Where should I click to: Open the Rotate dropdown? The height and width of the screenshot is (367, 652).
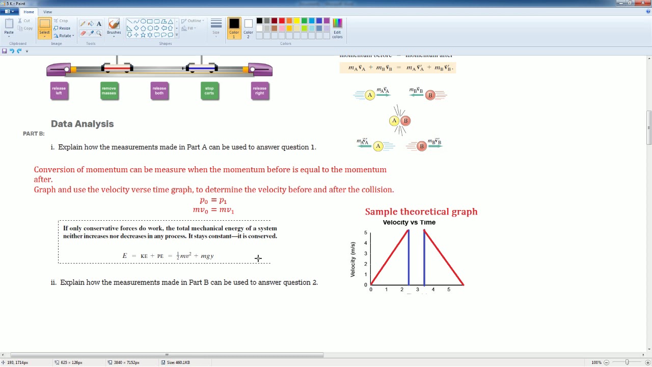64,36
